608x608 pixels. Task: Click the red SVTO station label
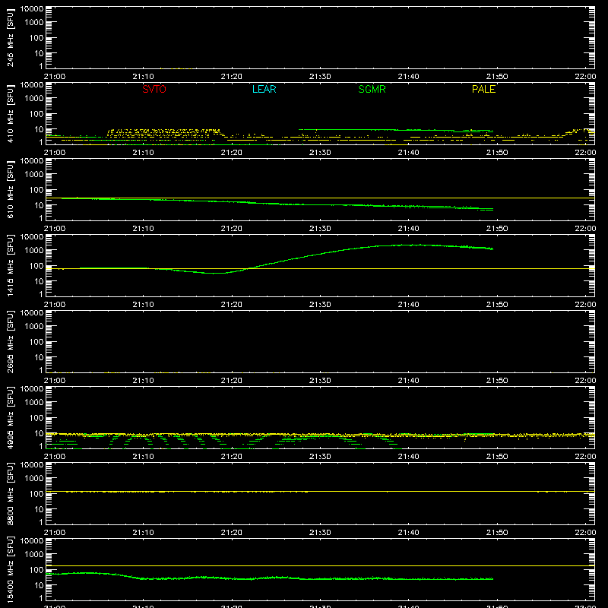(154, 89)
